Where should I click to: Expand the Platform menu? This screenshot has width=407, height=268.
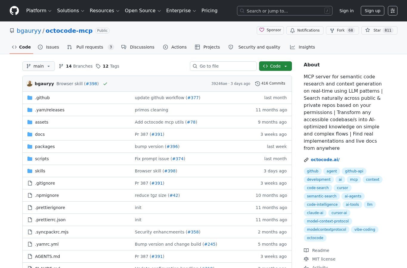39,11
